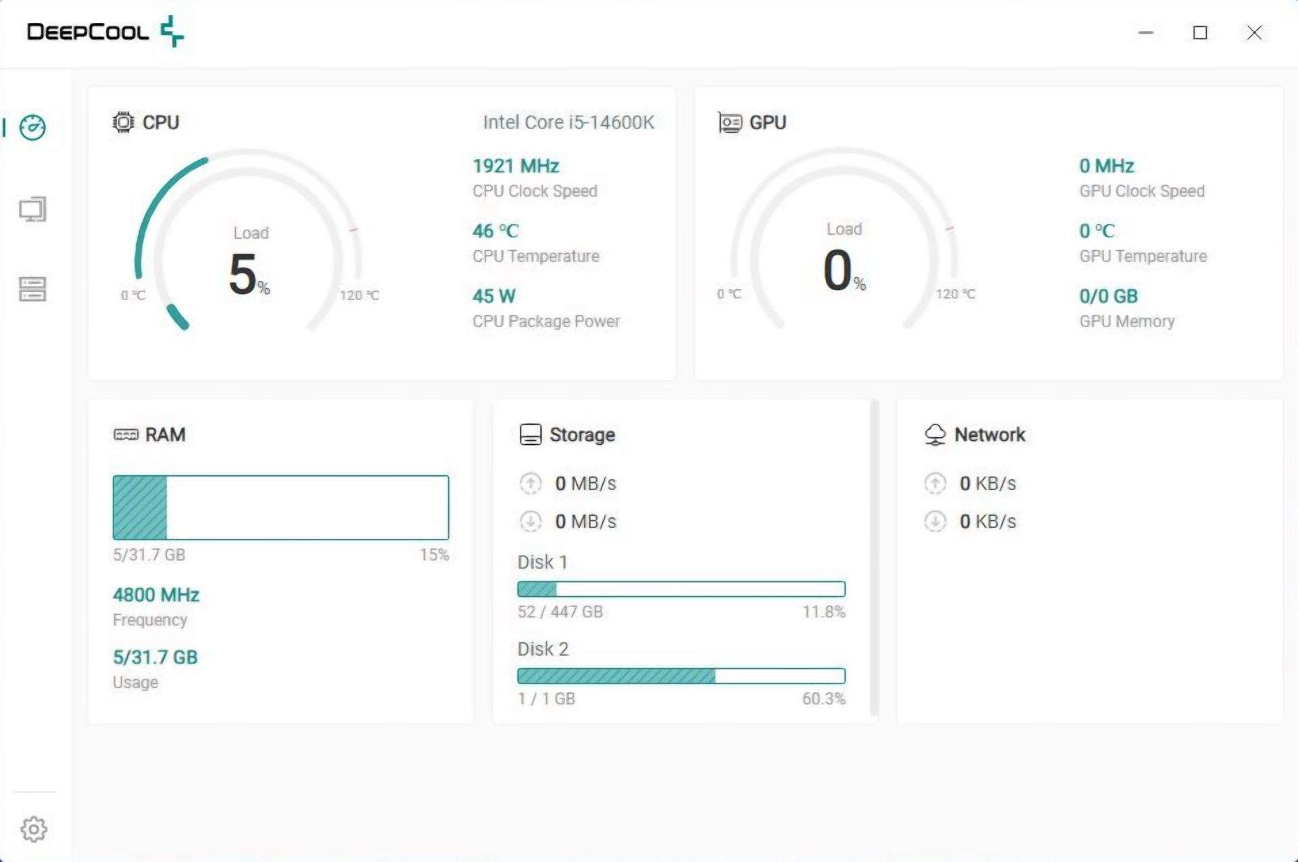Click the RAM usage bar
The height and width of the screenshot is (862, 1298).
coord(281,508)
